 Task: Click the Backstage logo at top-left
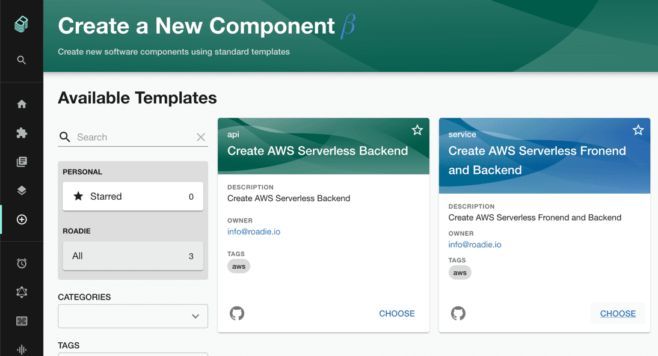[x=22, y=24]
